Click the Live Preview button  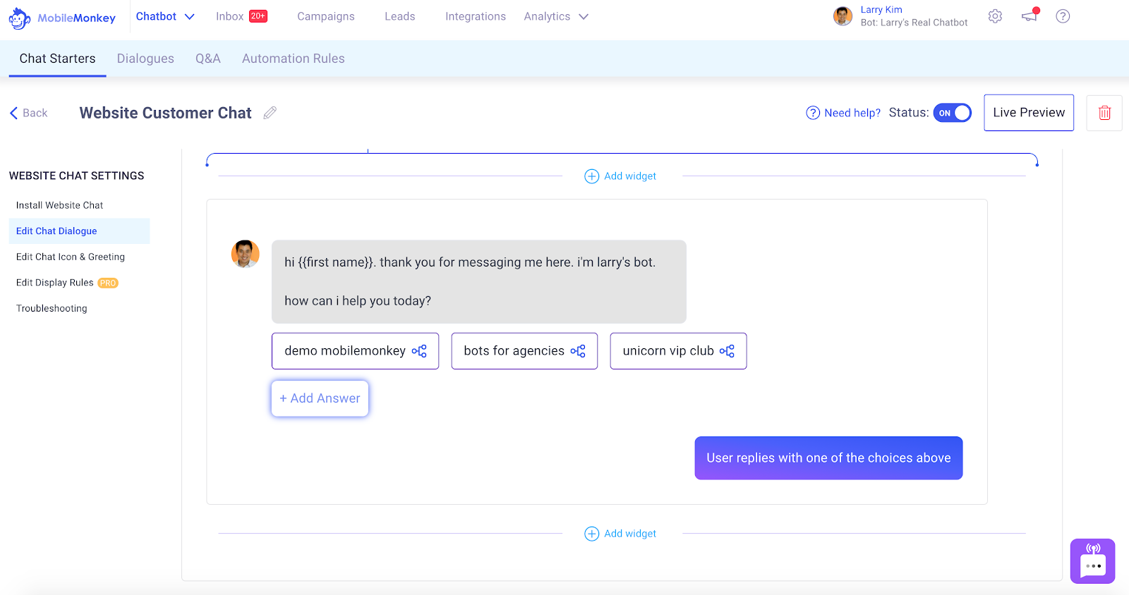coord(1029,113)
